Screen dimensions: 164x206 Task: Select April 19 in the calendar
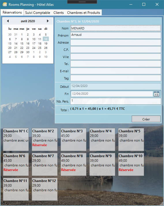coord(46,44)
